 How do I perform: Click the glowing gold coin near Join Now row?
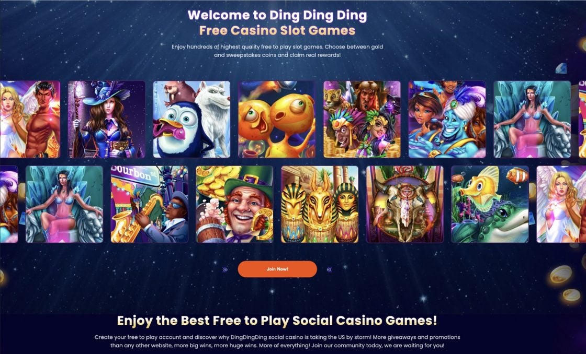click(560, 274)
